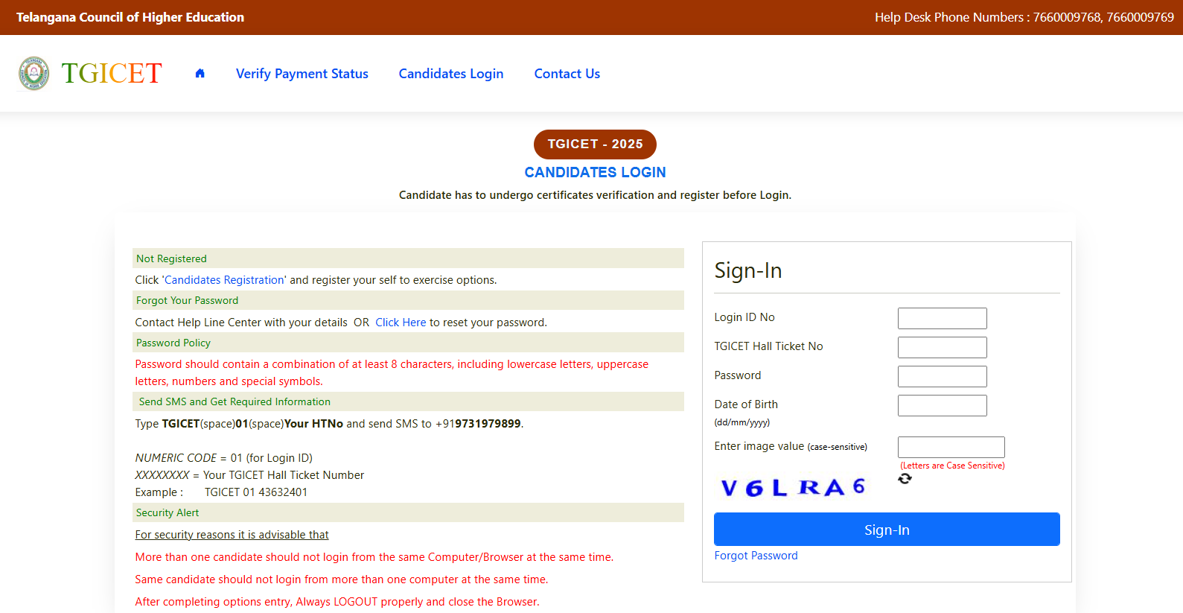Open Candidates Login menu item
Viewport: 1183px width, 613px height.
point(451,74)
